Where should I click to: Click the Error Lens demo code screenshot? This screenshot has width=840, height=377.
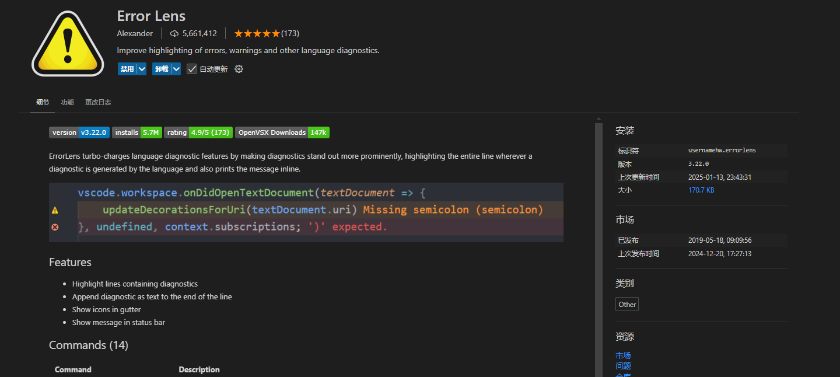pos(306,212)
